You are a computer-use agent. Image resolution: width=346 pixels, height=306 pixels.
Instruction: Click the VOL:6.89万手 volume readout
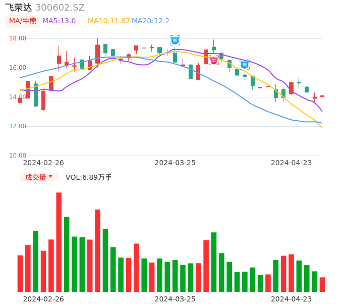click(x=89, y=177)
